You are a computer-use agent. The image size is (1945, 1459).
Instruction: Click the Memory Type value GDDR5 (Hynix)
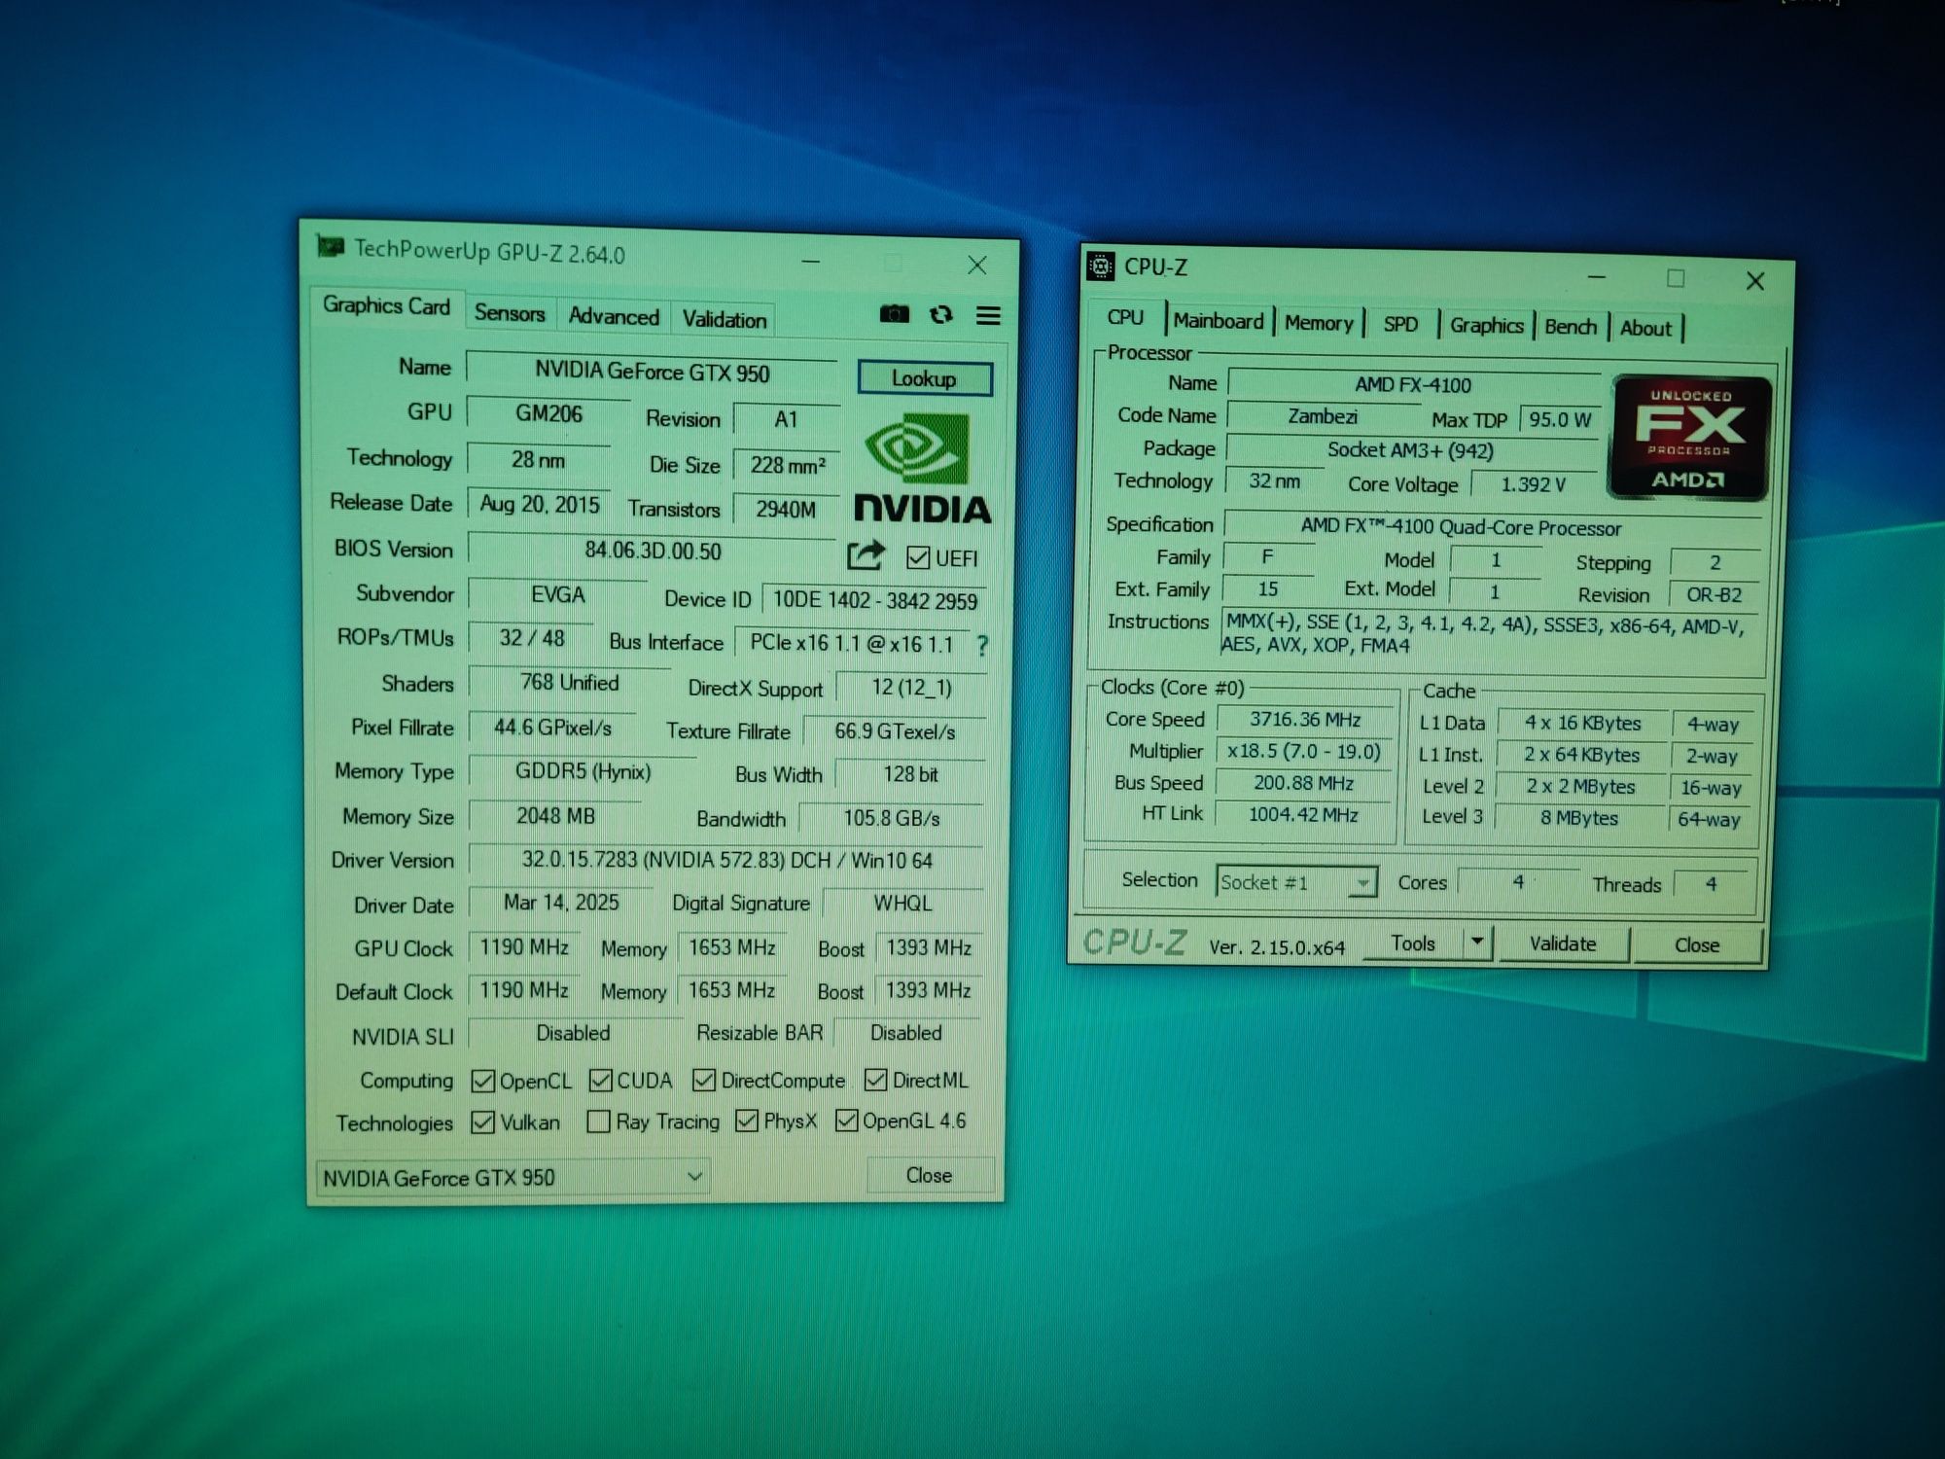coord(583,771)
